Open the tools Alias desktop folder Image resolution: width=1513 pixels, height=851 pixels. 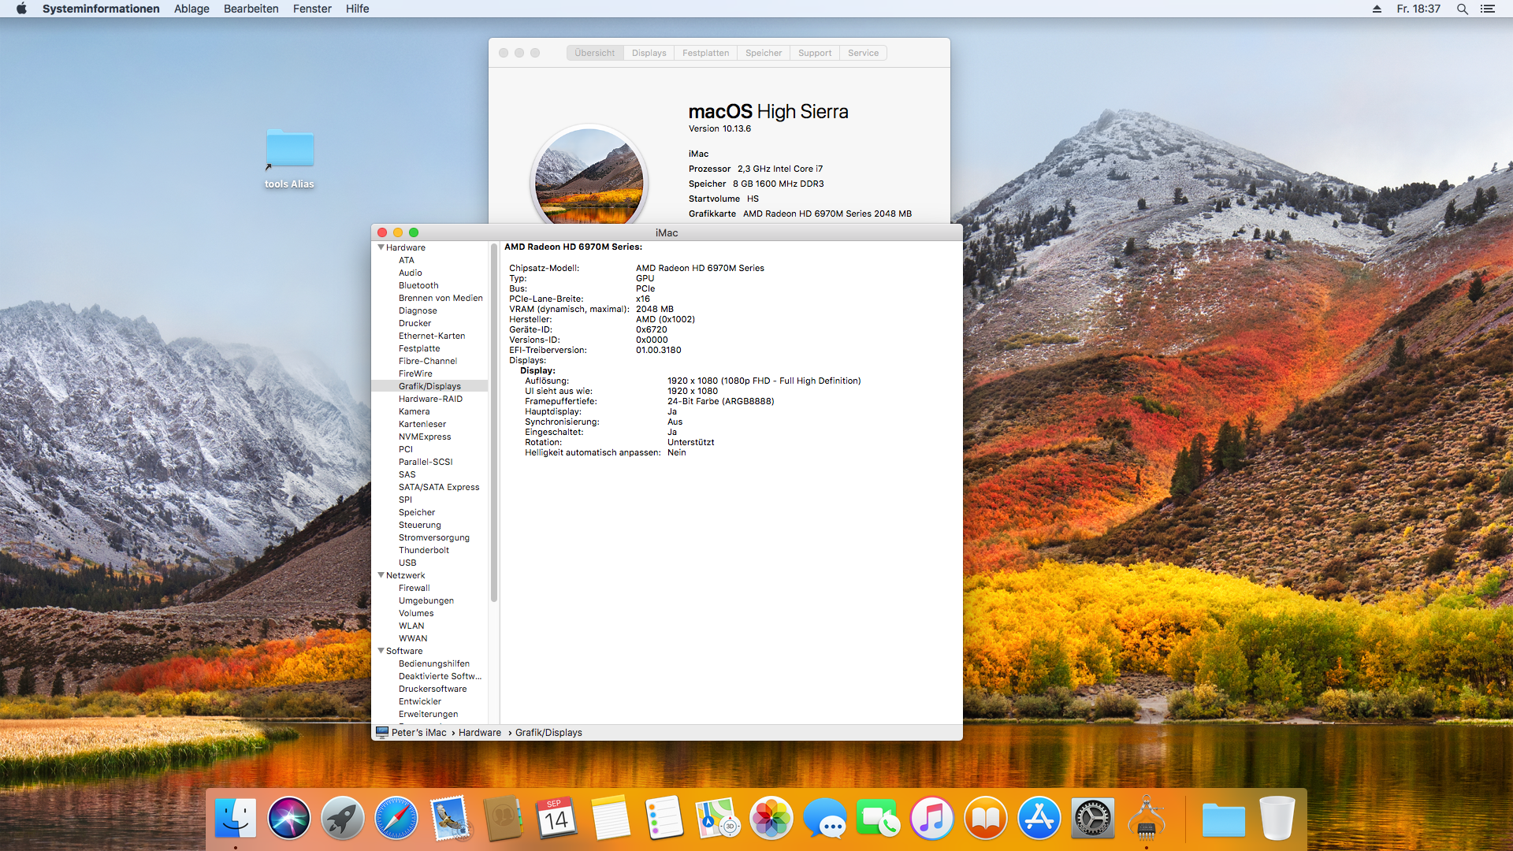tap(290, 150)
